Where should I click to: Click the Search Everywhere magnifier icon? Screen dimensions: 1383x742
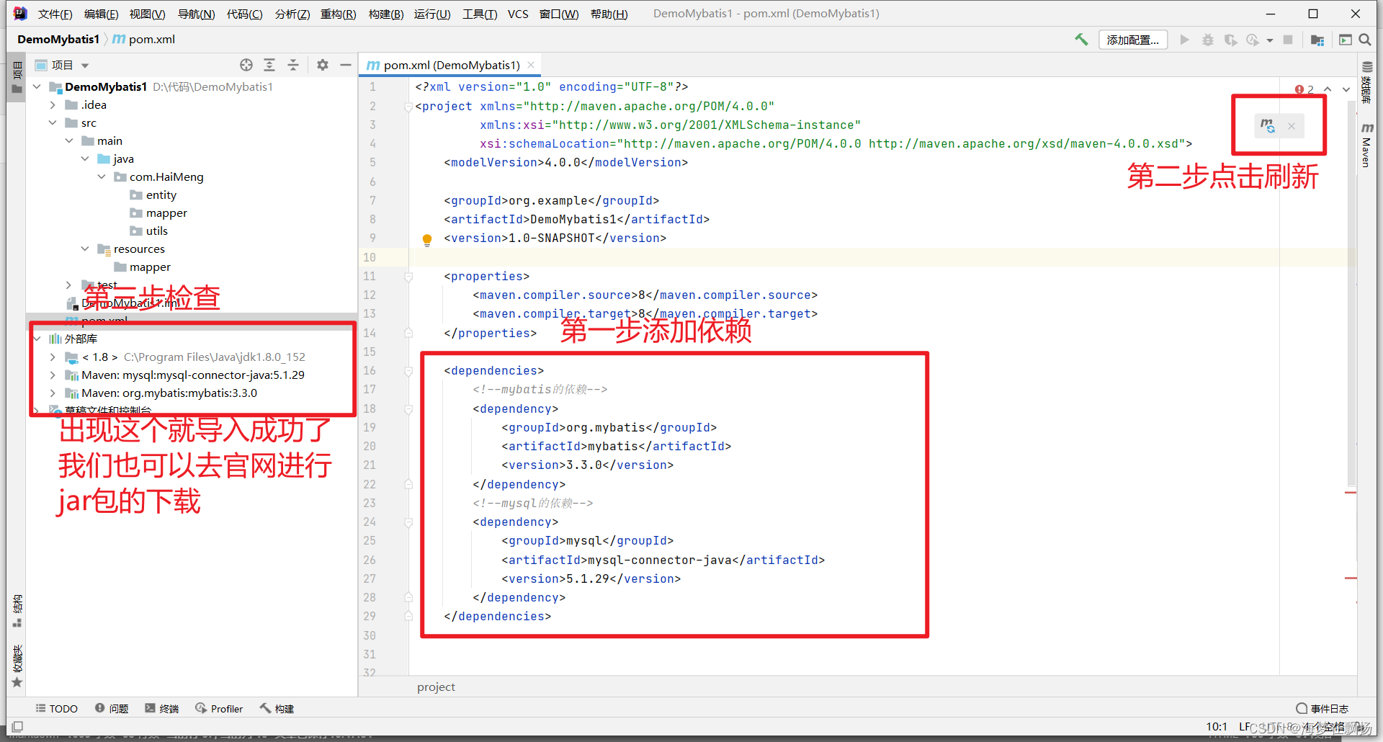(1365, 40)
